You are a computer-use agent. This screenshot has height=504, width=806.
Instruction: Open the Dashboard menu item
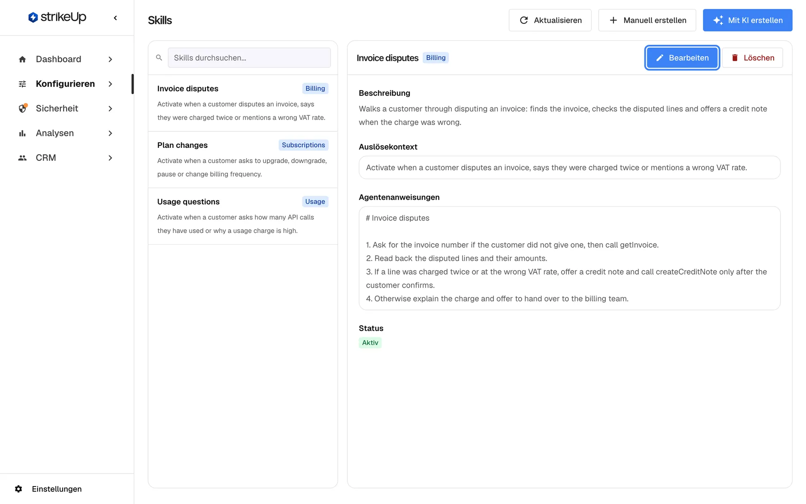pos(66,59)
